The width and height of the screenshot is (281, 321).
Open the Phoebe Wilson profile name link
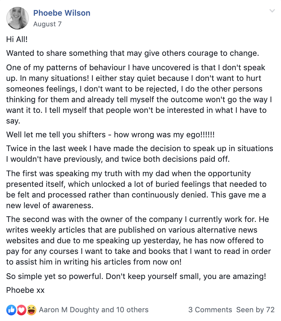pyautogui.click(x=62, y=13)
